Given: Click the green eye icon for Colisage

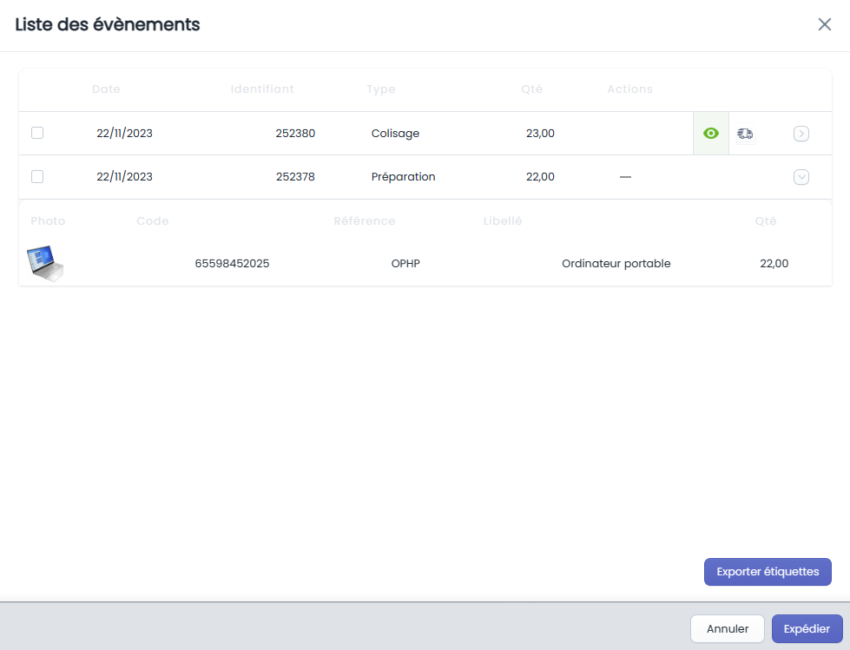Looking at the screenshot, I should point(711,134).
